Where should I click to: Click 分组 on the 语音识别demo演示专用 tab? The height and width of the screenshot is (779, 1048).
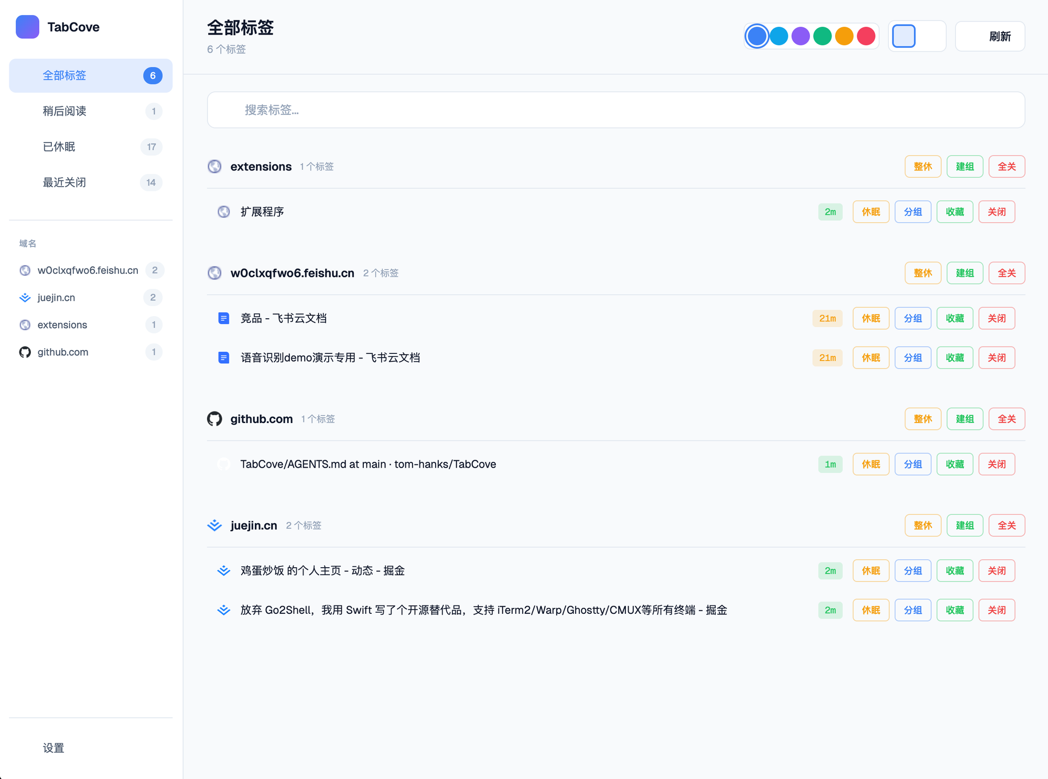[x=913, y=358]
